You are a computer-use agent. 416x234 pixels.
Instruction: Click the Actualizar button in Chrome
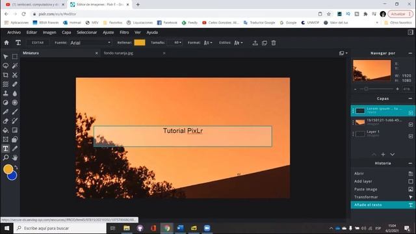click(400, 14)
